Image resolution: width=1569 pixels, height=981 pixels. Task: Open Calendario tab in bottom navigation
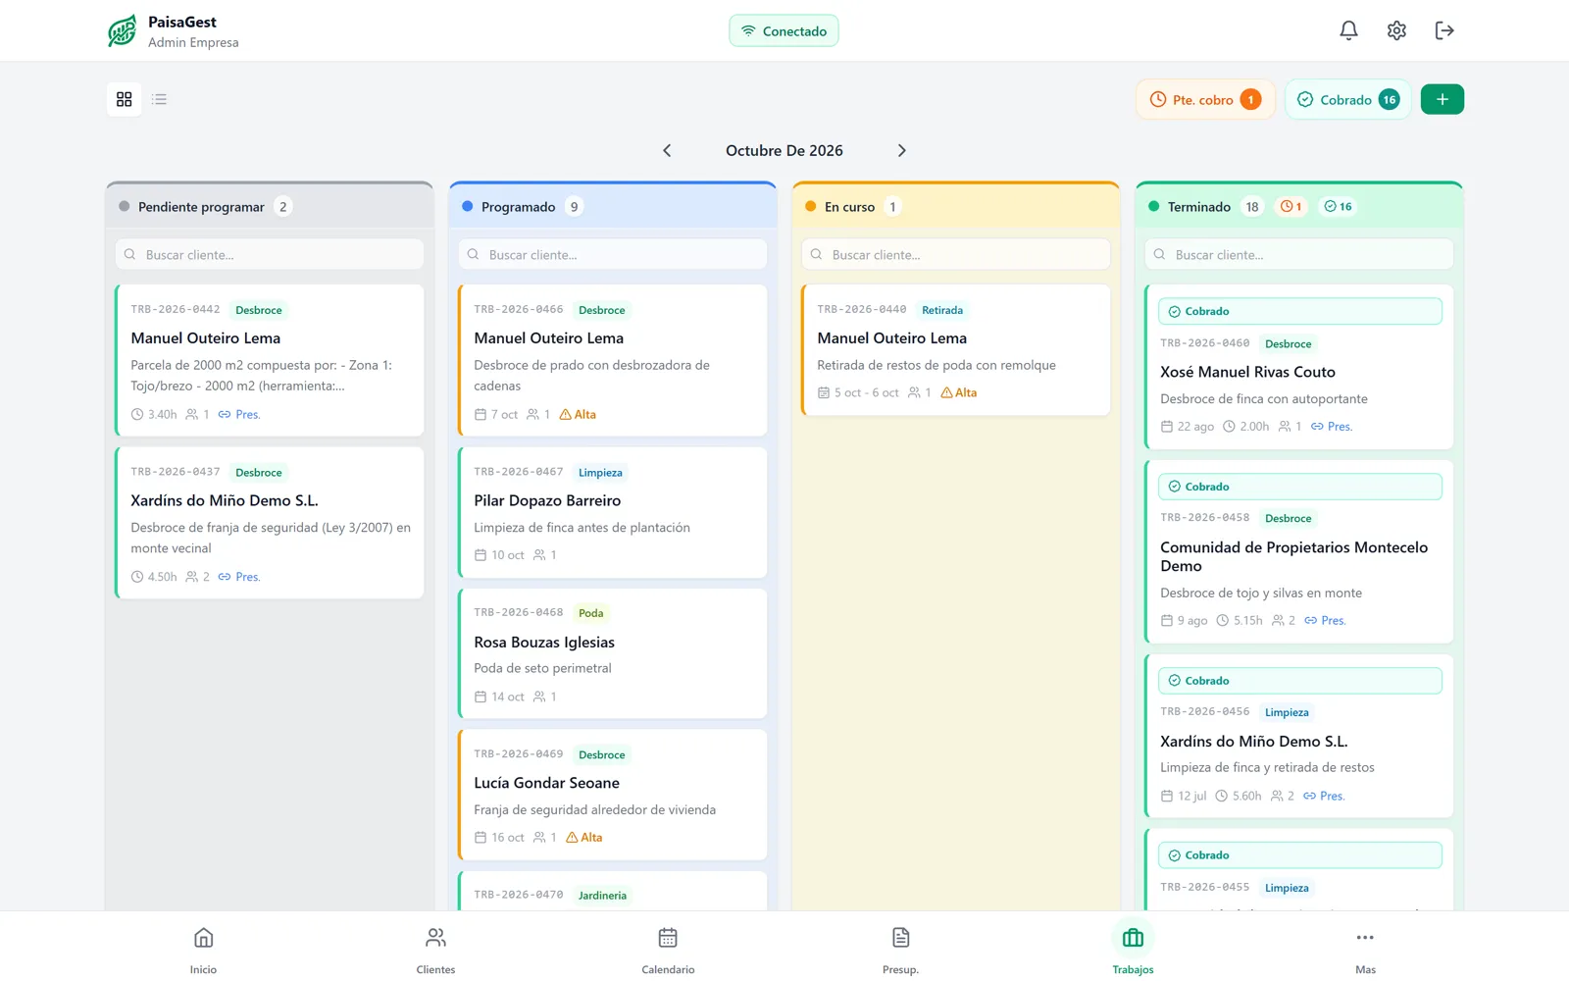click(x=668, y=949)
